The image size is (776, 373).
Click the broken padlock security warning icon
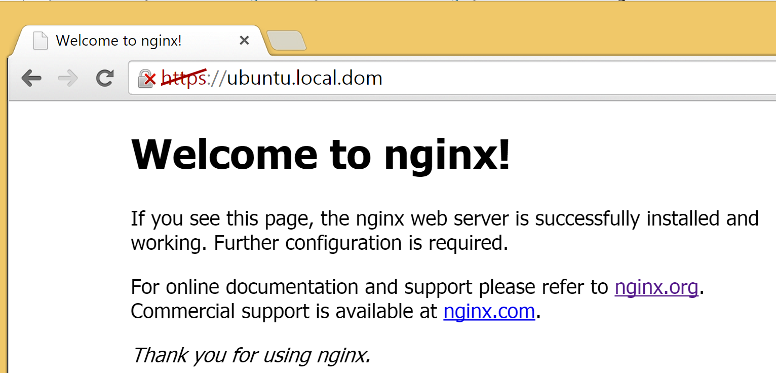click(x=147, y=79)
